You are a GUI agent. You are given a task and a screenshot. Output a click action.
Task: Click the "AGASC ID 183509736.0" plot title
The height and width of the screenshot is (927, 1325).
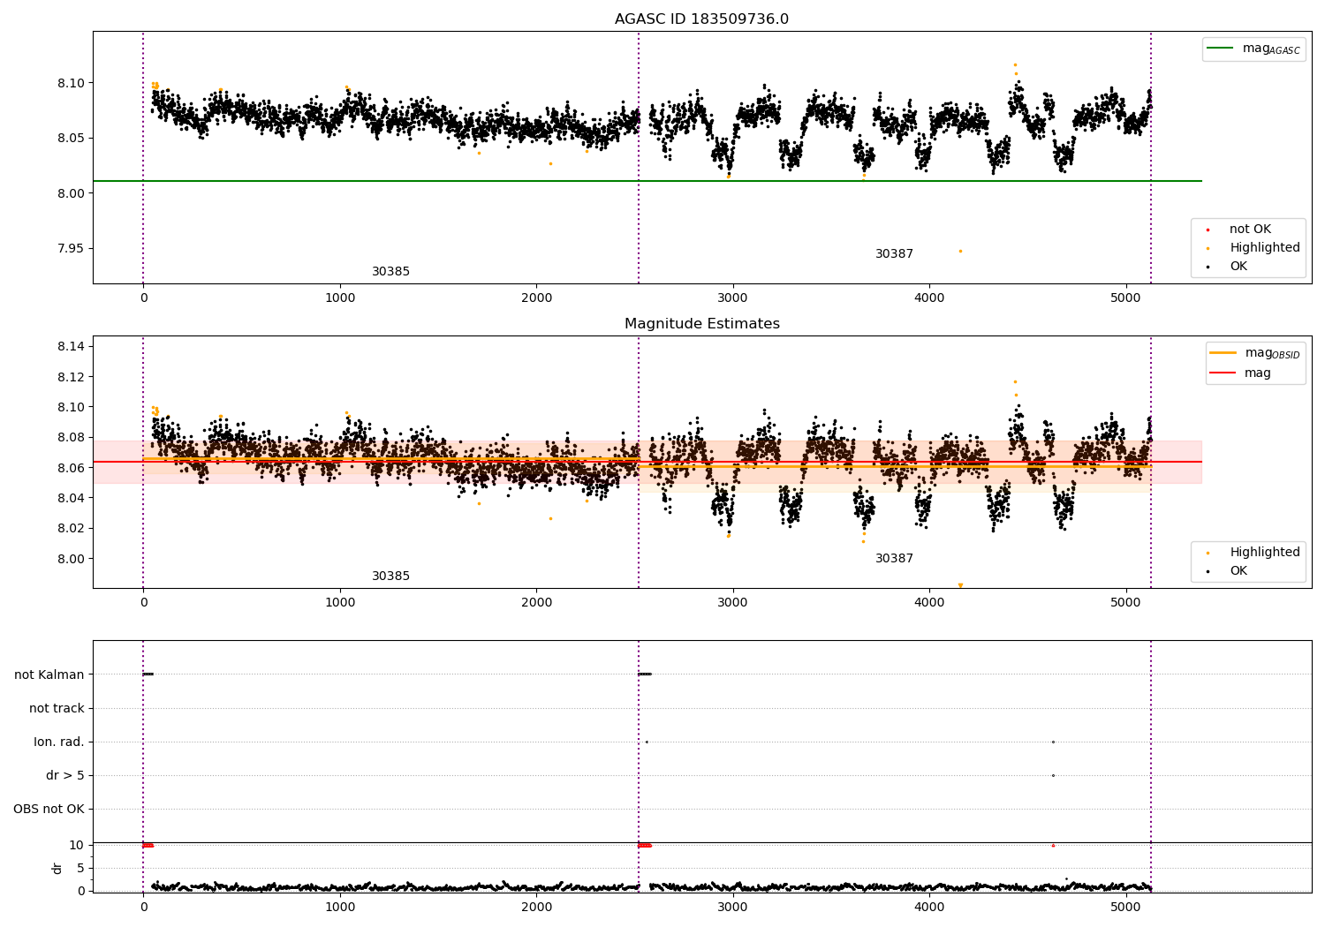pos(701,19)
